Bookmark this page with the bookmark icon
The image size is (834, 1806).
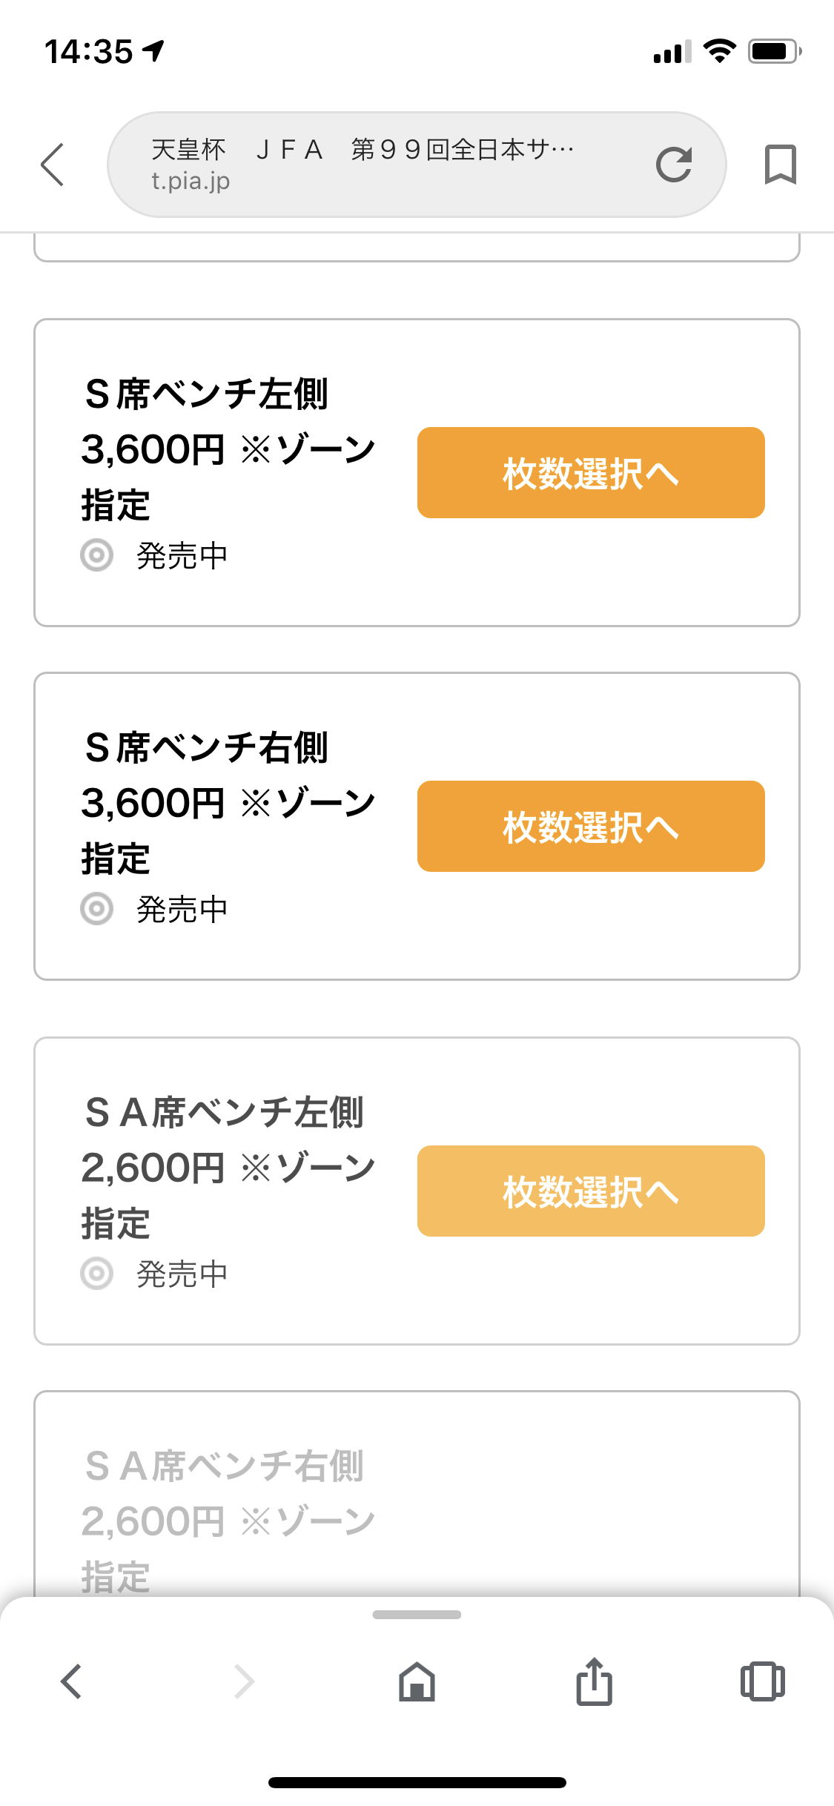point(780,165)
